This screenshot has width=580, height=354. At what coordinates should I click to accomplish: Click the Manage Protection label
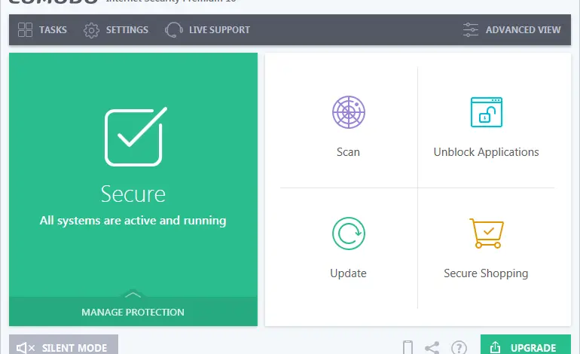[x=133, y=312]
